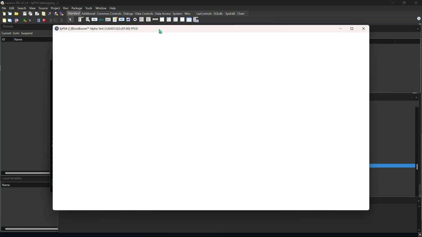Pick the TMemo notepad component icon
Image resolution: width=422 pixels, height=237 pixels.
(115, 19)
